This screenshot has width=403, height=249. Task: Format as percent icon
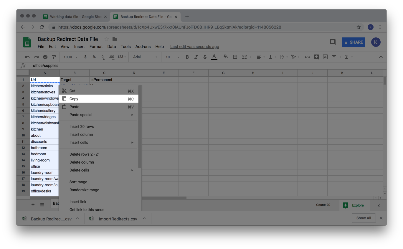point(94,57)
